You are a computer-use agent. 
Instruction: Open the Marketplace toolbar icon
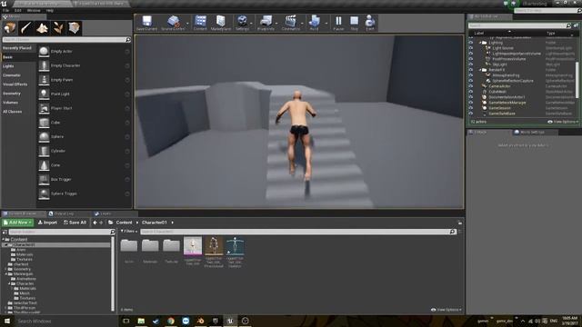pos(220,23)
